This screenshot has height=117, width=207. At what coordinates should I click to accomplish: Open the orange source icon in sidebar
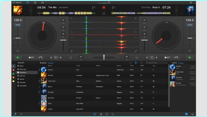click(x=14, y=77)
